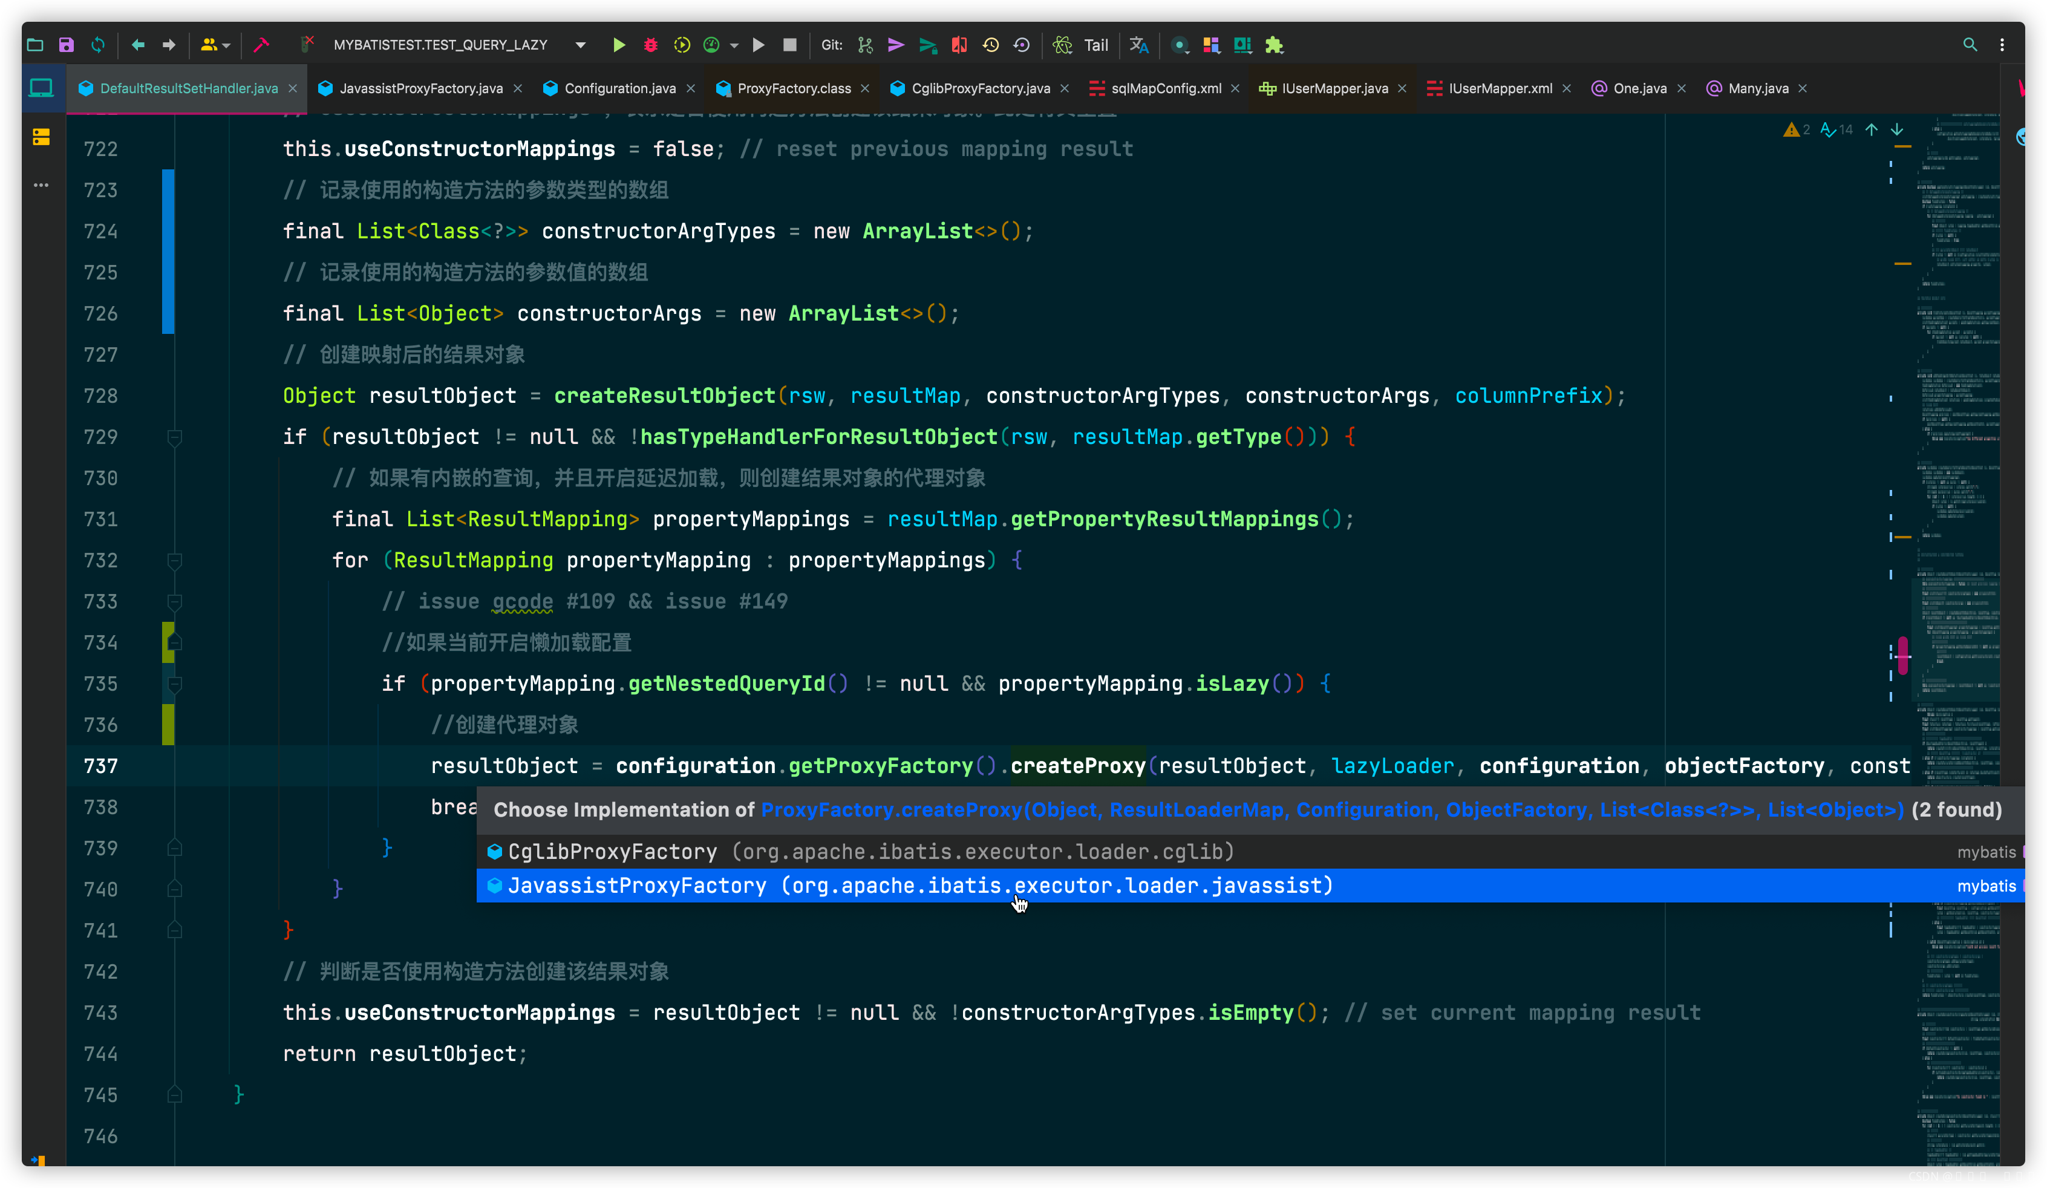Open the sqlMapConfig.xml tab
Viewport: 2047px width, 1188px height.
point(1165,88)
